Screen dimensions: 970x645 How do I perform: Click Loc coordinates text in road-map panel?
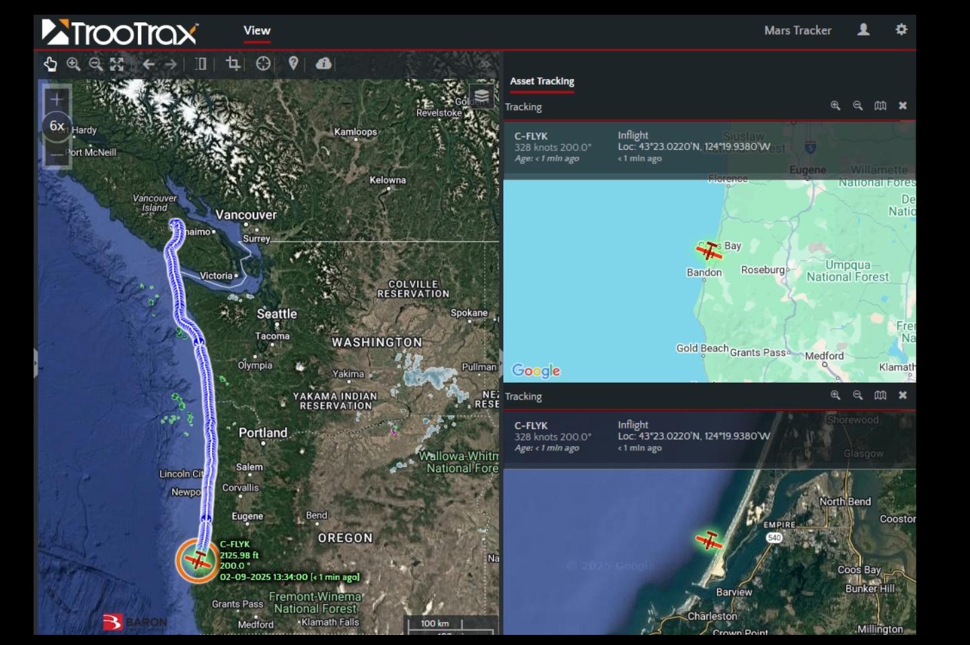click(694, 147)
